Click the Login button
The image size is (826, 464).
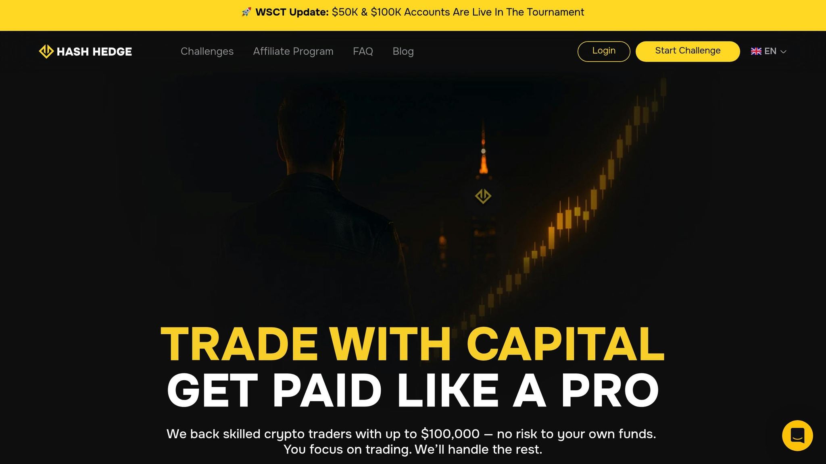[604, 51]
